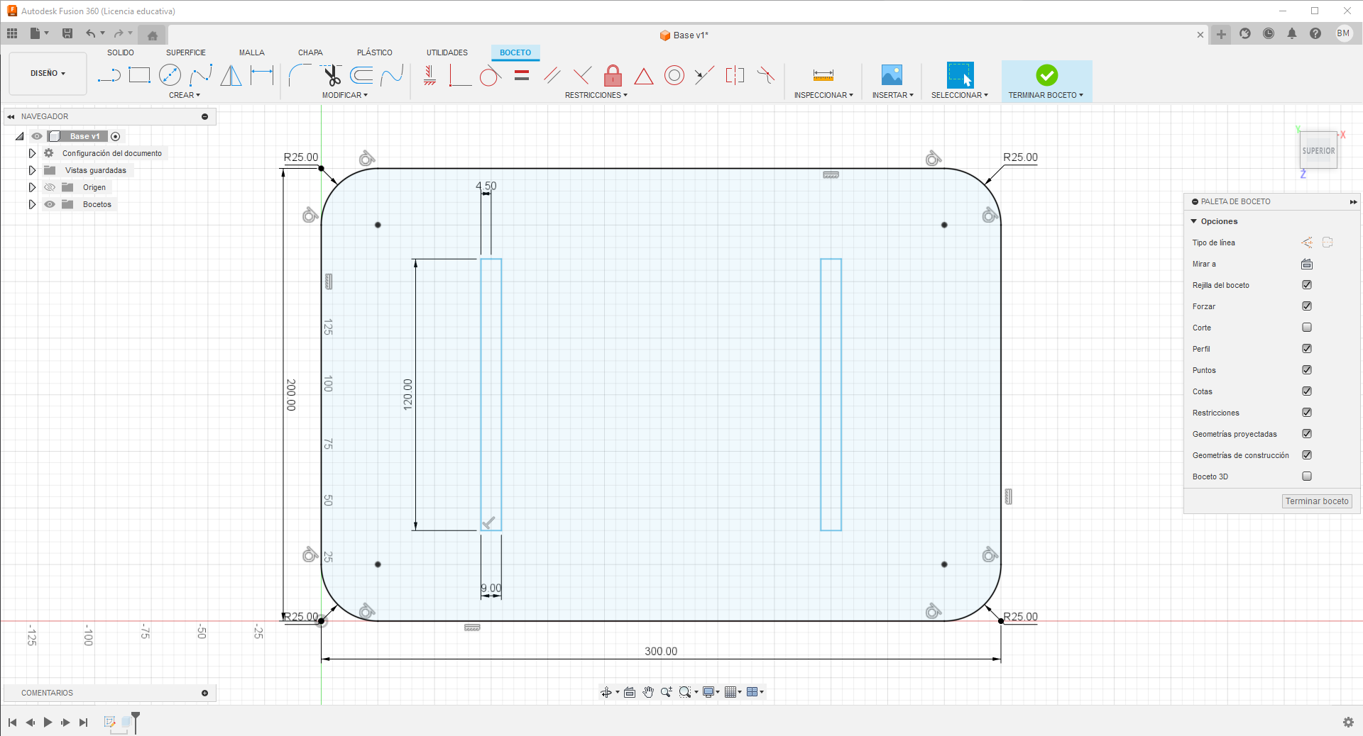
Task: Collapse the Opciones section
Action: click(1194, 221)
